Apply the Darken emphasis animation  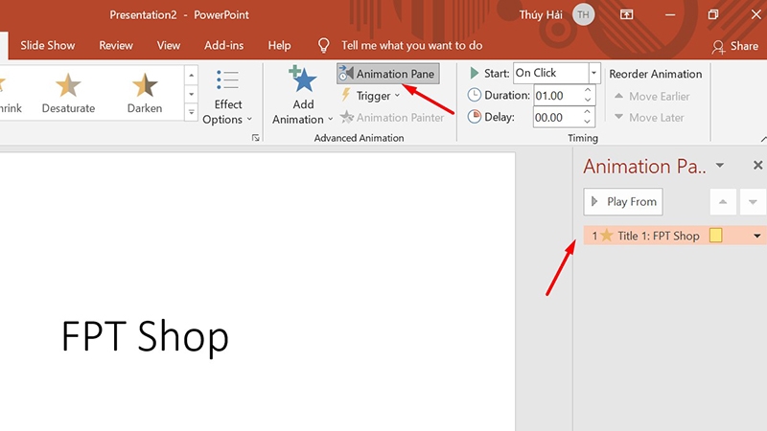point(145,93)
